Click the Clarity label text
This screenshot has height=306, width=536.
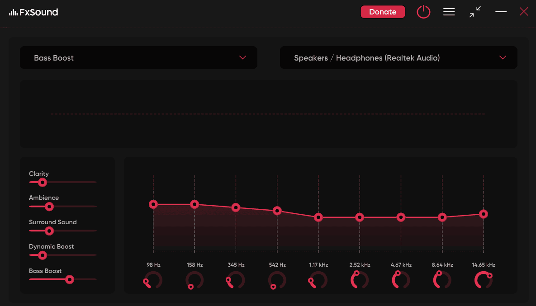point(38,174)
